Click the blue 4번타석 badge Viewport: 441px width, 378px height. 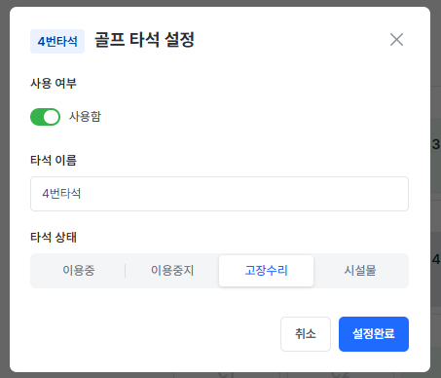(57, 41)
